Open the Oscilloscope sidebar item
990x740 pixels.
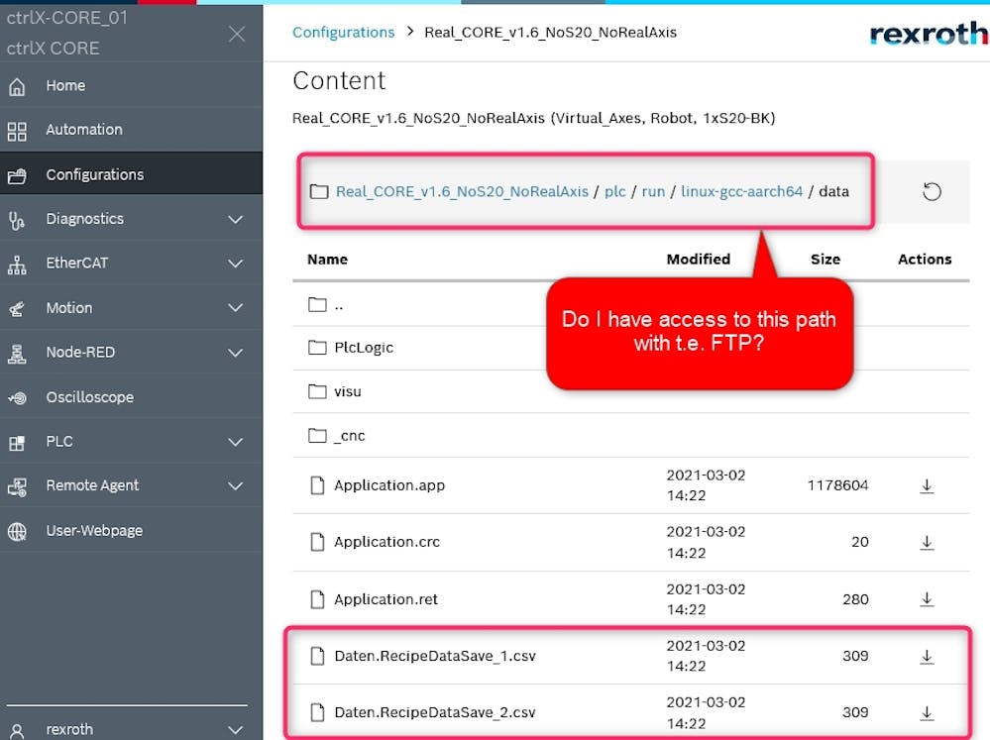89,397
